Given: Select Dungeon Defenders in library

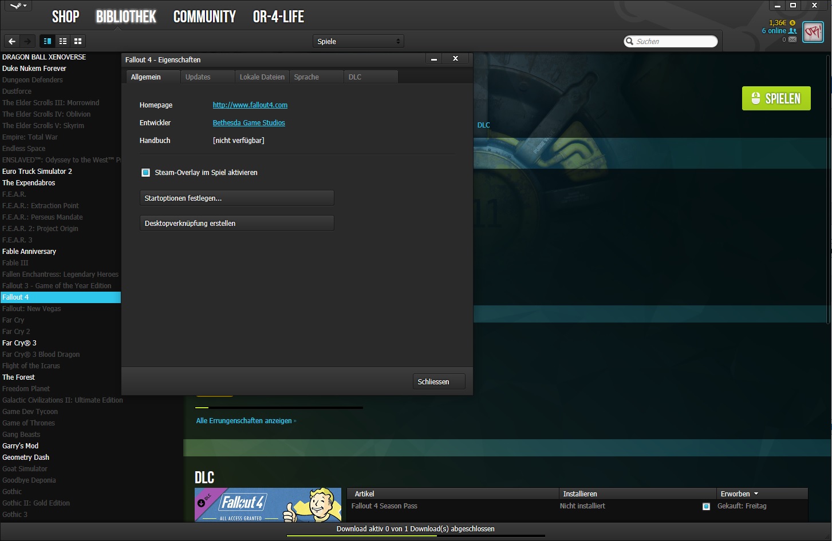Looking at the screenshot, I should tap(33, 80).
